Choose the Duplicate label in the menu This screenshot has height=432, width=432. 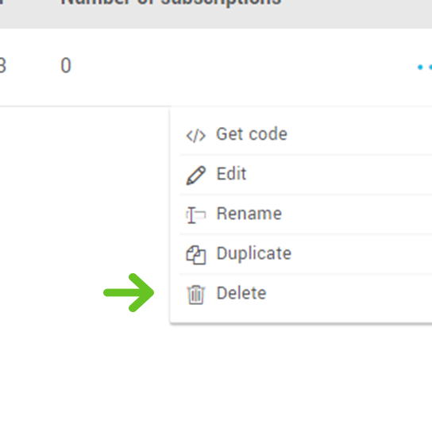[x=254, y=253]
